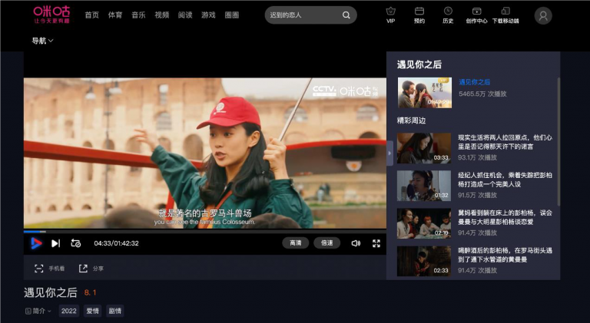Open the 倍速 playback speed menu
Screen dimensions: 590x323
tap(326, 243)
